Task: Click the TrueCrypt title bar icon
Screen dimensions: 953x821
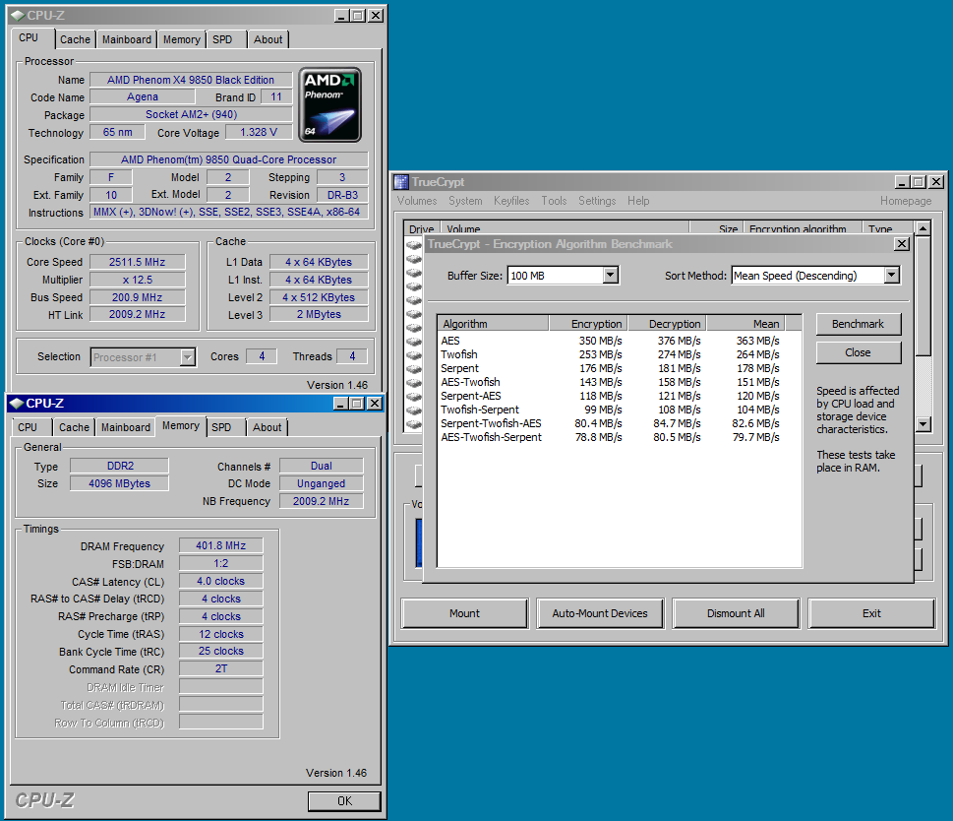Action: (x=401, y=182)
